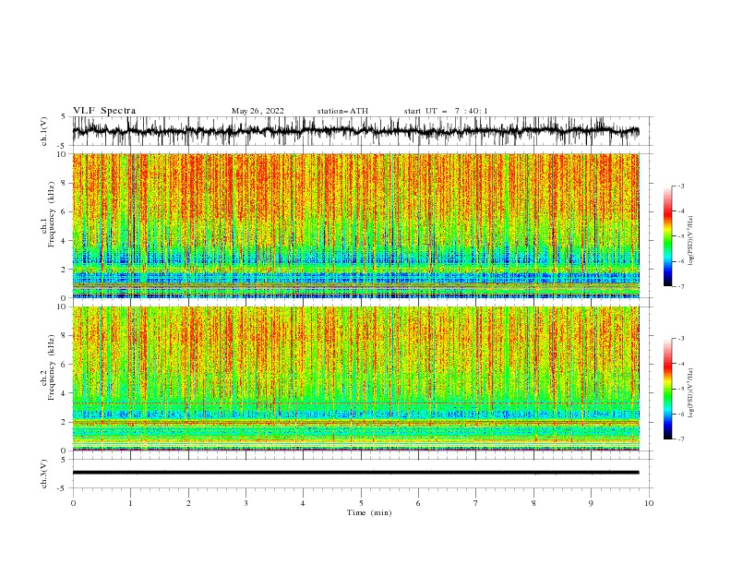Image resolution: width=731 pixels, height=565 pixels.
Task: Click the time axis tick label '2'
Action: pos(188,503)
